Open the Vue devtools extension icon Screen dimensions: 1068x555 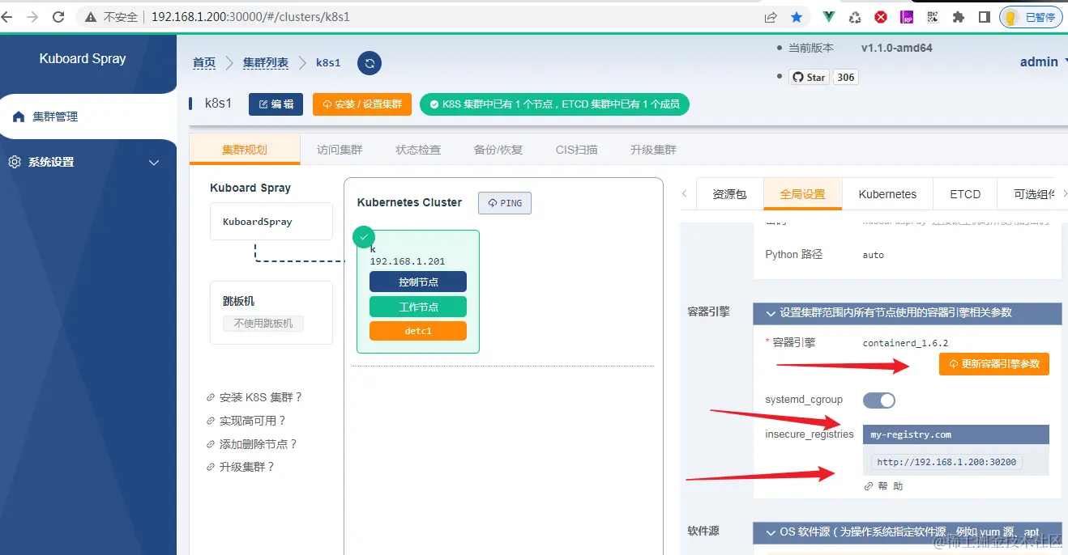click(829, 16)
